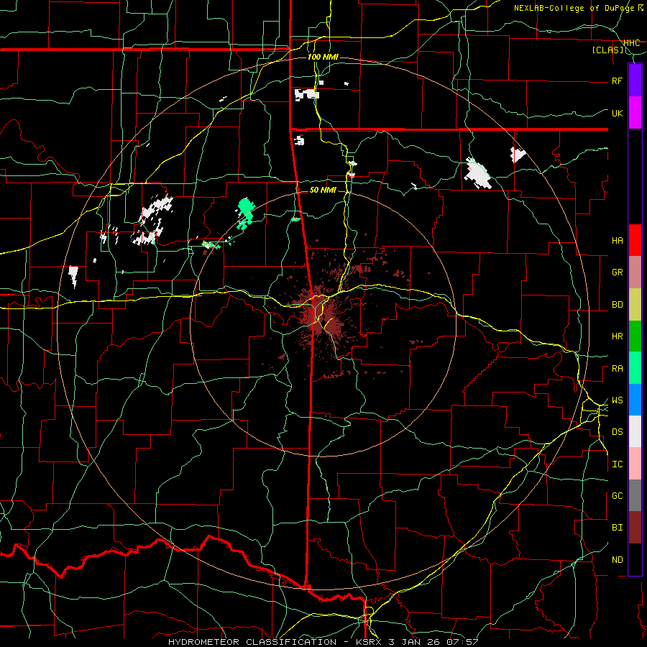Click the ND legend label
Image resolution: width=647 pixels, height=647 pixels.
[617, 560]
